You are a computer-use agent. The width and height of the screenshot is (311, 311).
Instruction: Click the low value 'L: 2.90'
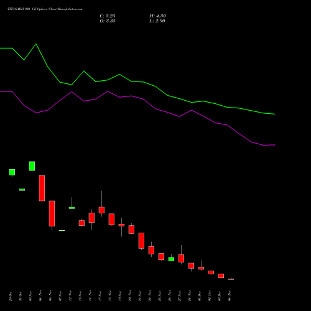pyautogui.click(x=157, y=21)
